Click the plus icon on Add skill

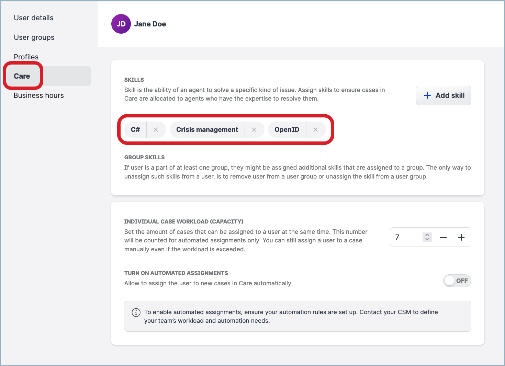[x=427, y=95]
